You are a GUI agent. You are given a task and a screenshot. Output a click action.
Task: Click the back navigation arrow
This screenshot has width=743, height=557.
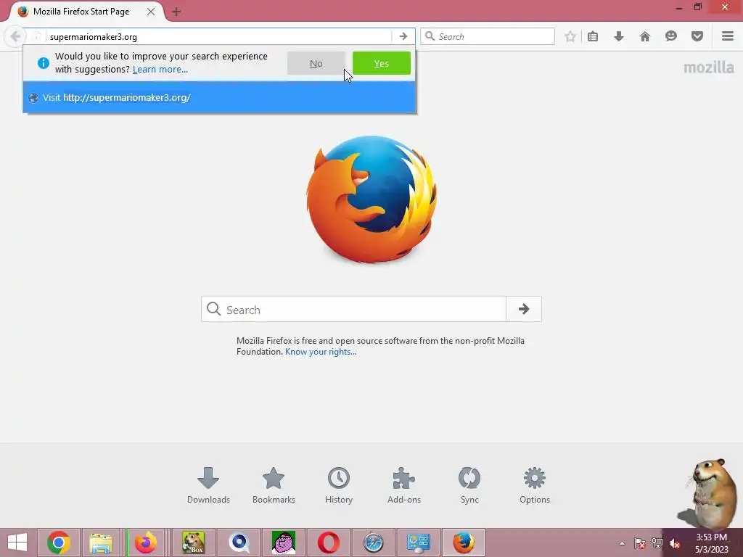point(15,36)
